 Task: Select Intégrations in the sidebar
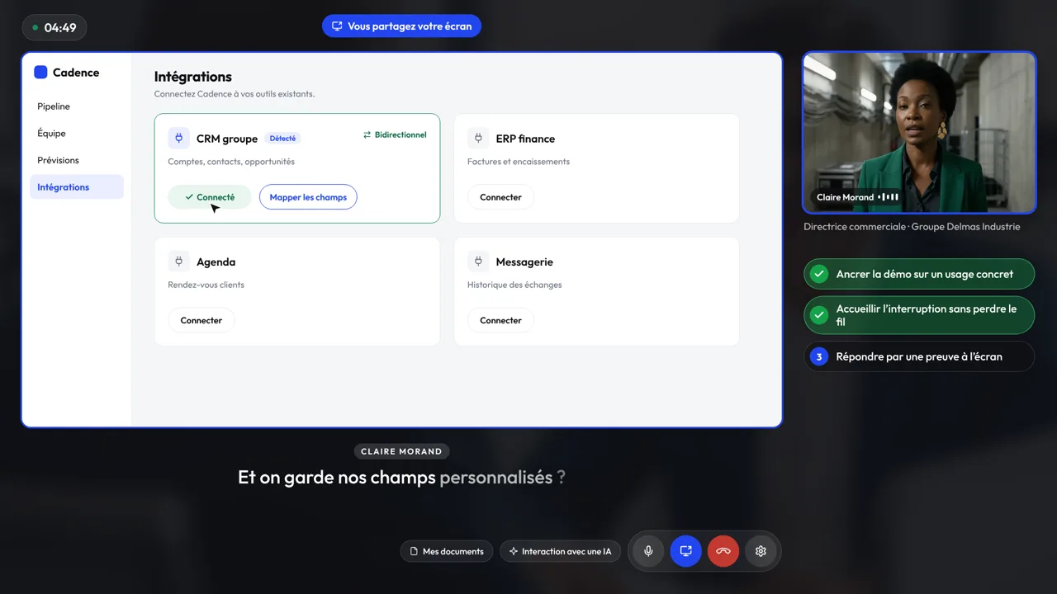(x=77, y=187)
